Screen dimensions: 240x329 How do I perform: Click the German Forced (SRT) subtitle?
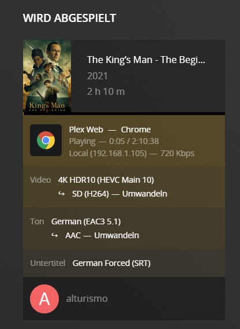click(x=111, y=263)
